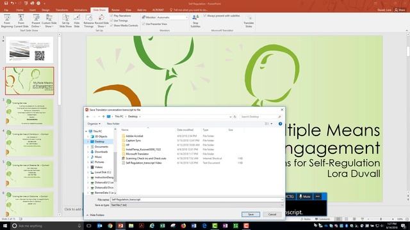Open the Animations tab
Viewport: 410px width, 230px height.
(81, 10)
